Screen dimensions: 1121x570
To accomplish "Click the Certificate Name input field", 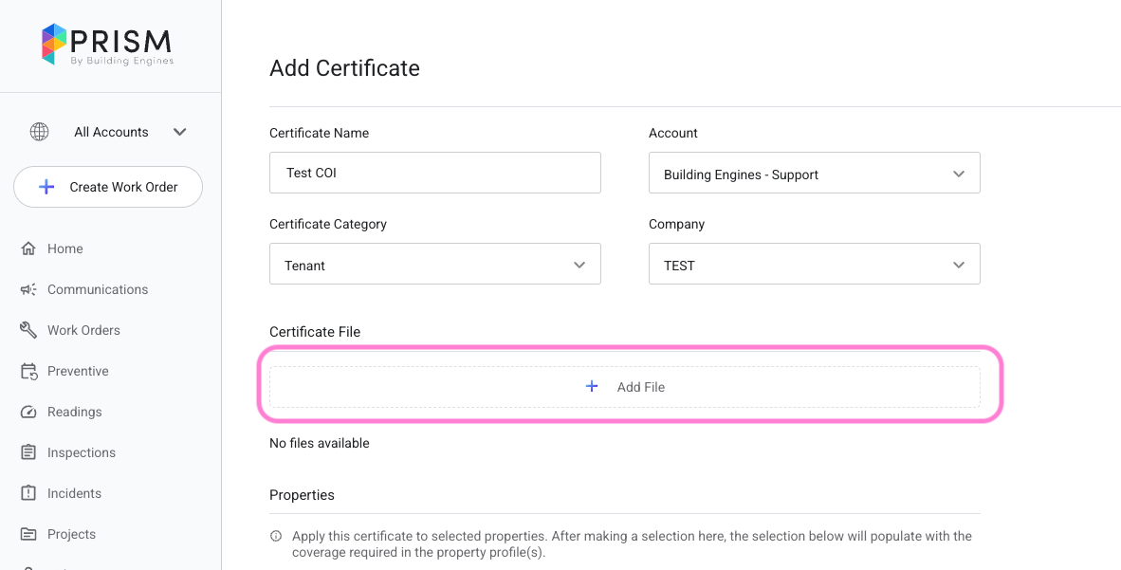I will point(434,173).
